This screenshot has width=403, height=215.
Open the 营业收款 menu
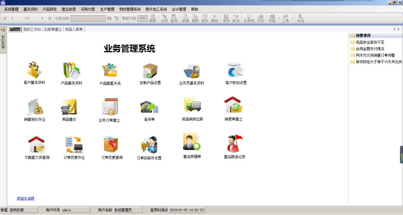click(x=69, y=9)
